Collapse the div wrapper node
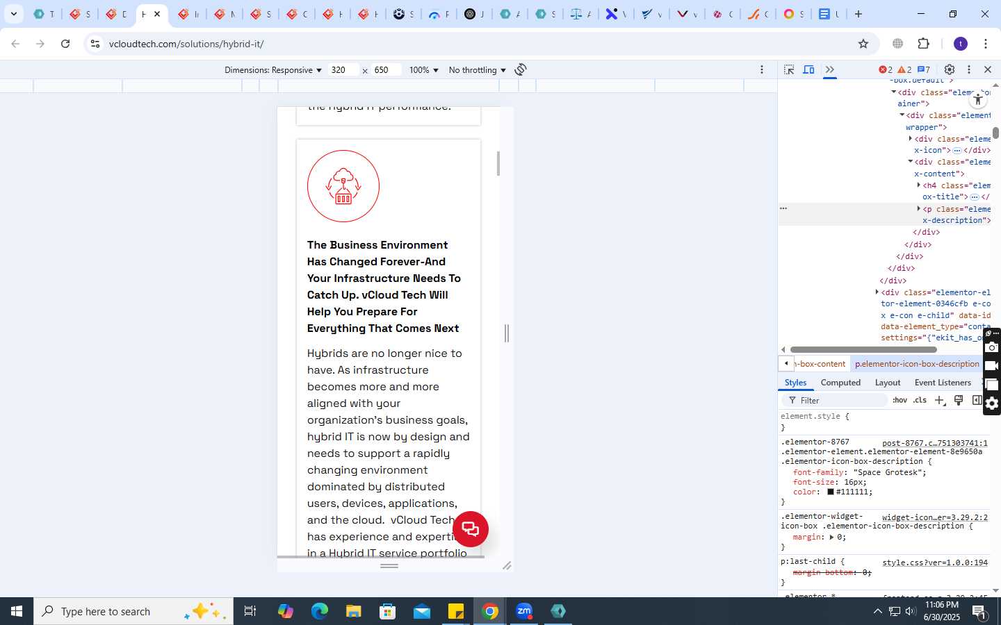Screen dimensions: 1001x625 click(902, 115)
